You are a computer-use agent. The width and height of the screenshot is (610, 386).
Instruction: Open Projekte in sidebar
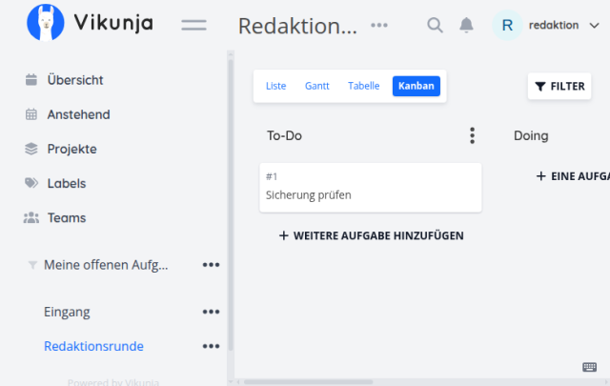click(x=72, y=149)
